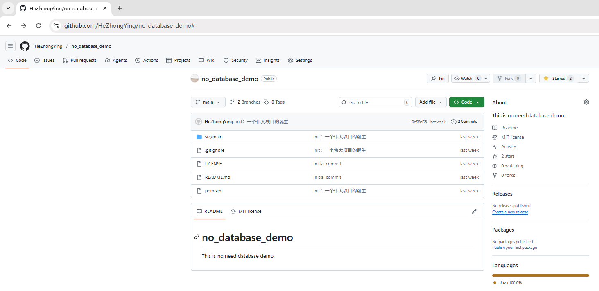Open the Add file dropdown
This screenshot has width=599, height=291.
pyautogui.click(x=431, y=102)
